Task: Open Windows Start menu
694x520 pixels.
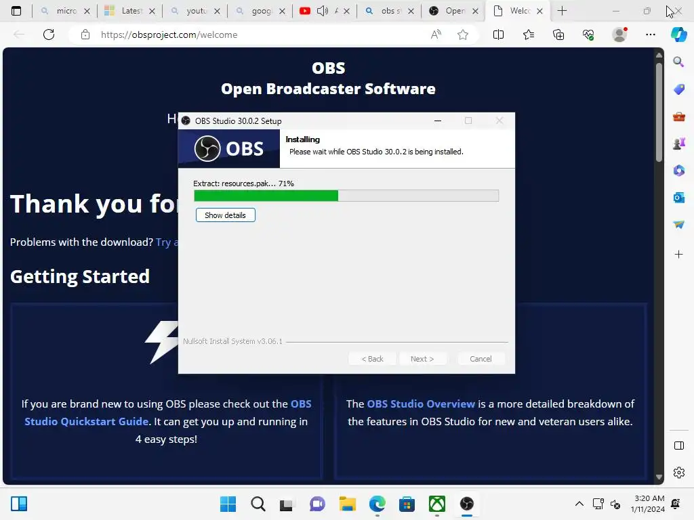Action: (x=228, y=504)
